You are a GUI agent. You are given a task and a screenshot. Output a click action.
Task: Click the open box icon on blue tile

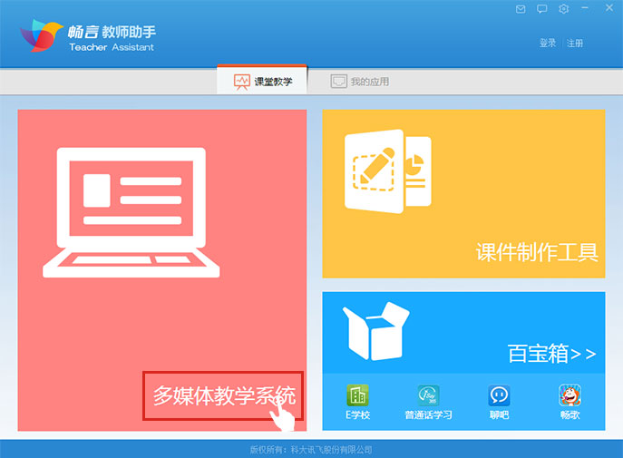point(376,331)
